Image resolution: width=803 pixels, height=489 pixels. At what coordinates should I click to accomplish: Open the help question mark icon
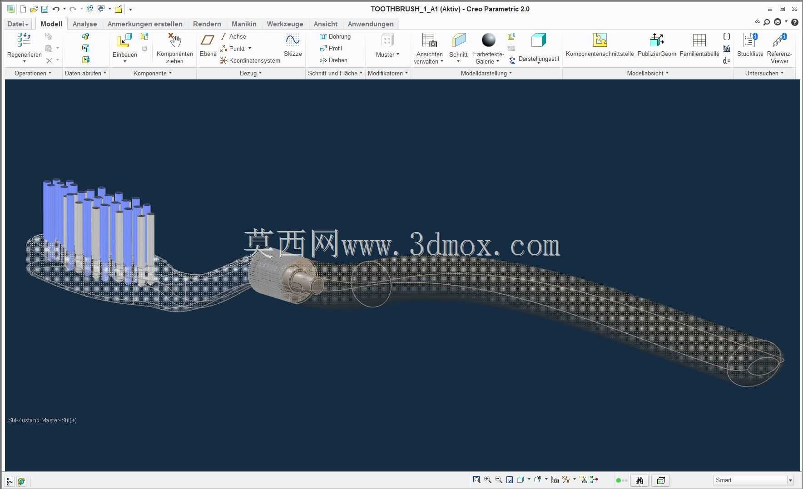[795, 22]
